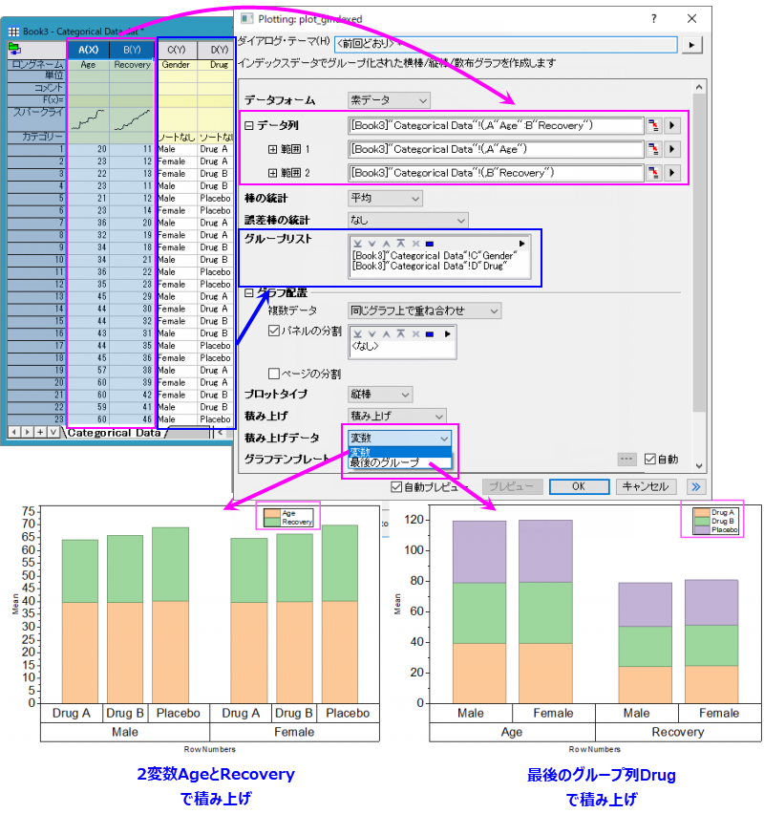The height and width of the screenshot is (814, 764).
Task: Click remove (X) icon in グループリスト toolbar
Action: (x=415, y=244)
